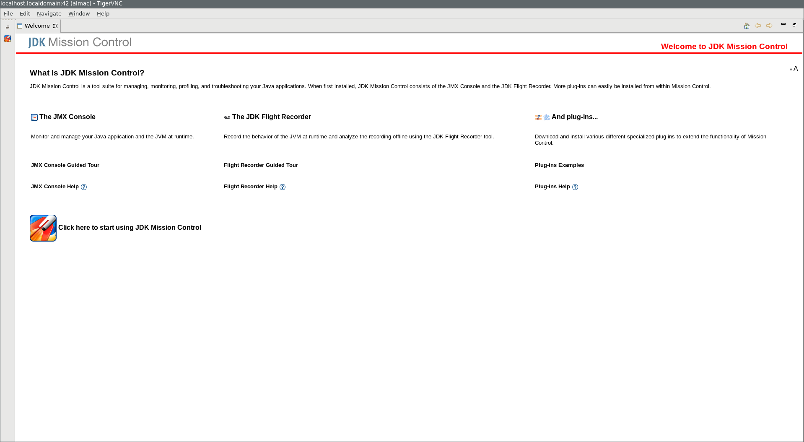
Task: Open the Navigate menu
Action: pos(49,14)
